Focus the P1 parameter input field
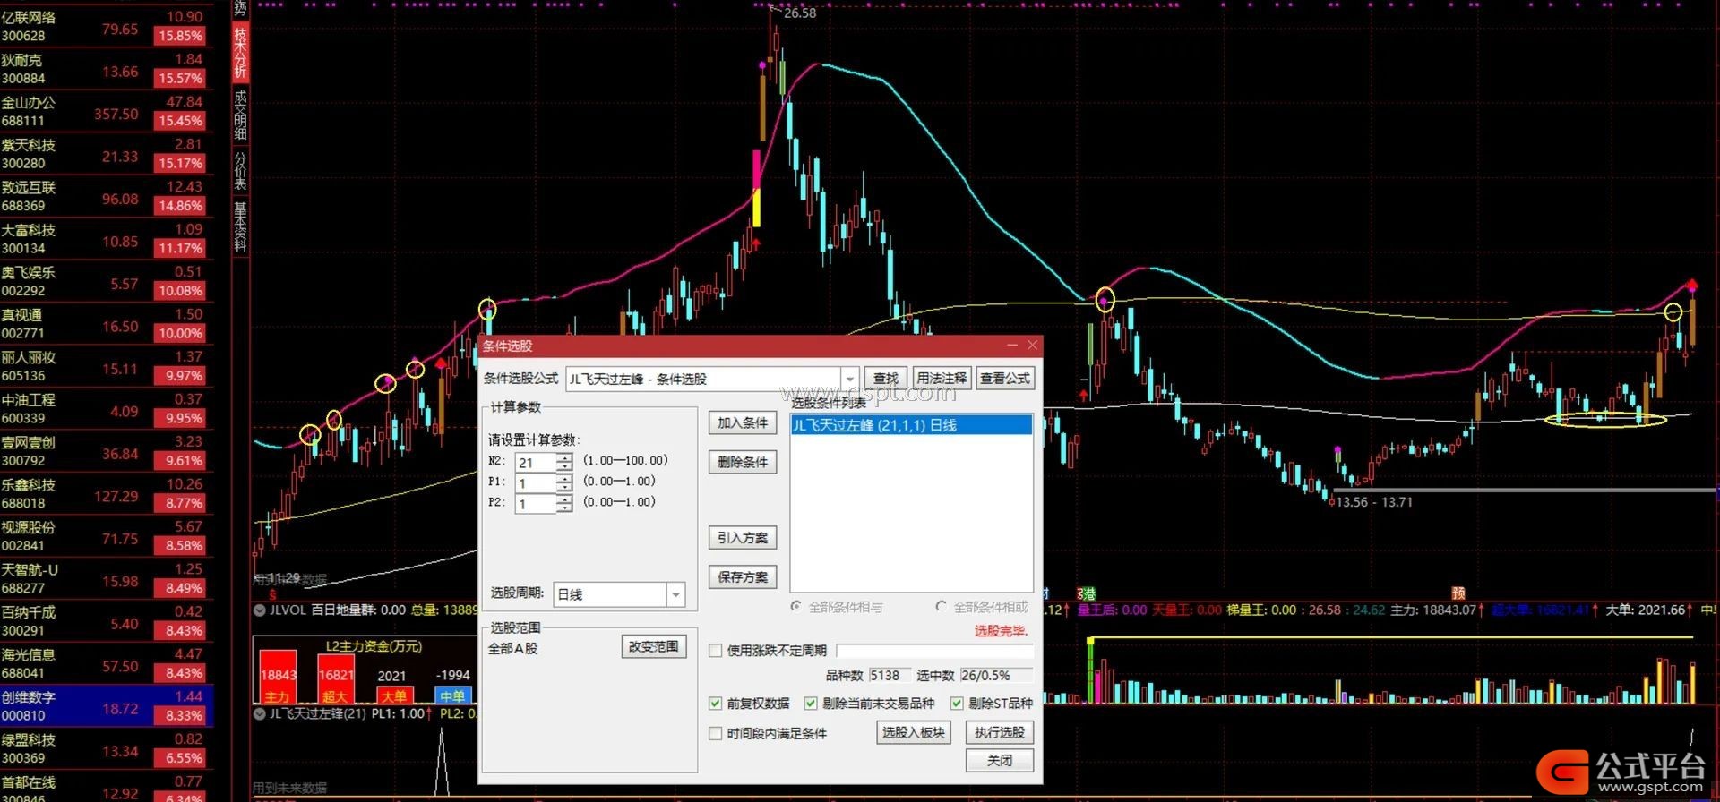The height and width of the screenshot is (802, 1720). pos(536,483)
